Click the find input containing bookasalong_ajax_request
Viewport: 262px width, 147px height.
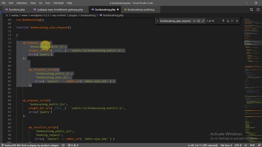point(176,21)
